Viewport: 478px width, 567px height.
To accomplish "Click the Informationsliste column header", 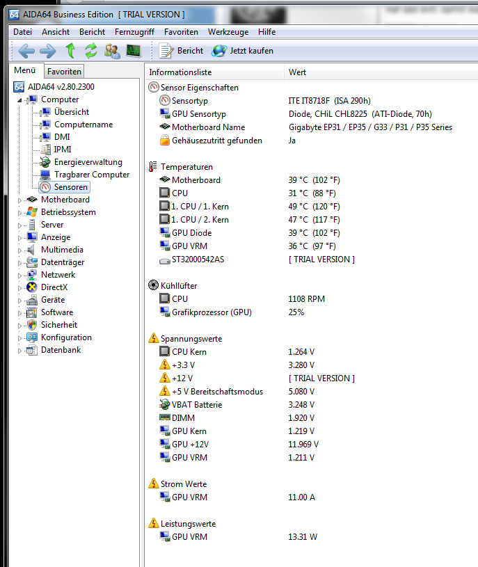I will (x=215, y=72).
